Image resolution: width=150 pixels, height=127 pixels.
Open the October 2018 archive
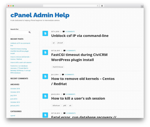(x=15, y=89)
